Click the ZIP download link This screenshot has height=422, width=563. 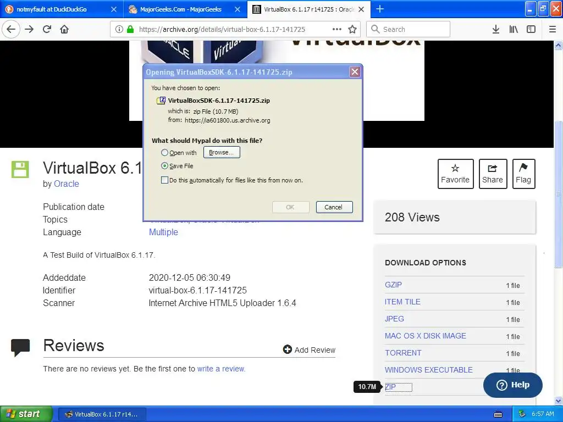pos(390,387)
